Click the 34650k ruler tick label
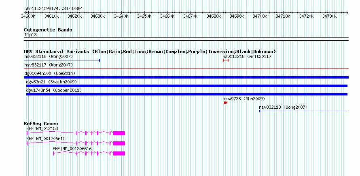Viewport: 360px width, 176px height. click(x=144, y=16)
